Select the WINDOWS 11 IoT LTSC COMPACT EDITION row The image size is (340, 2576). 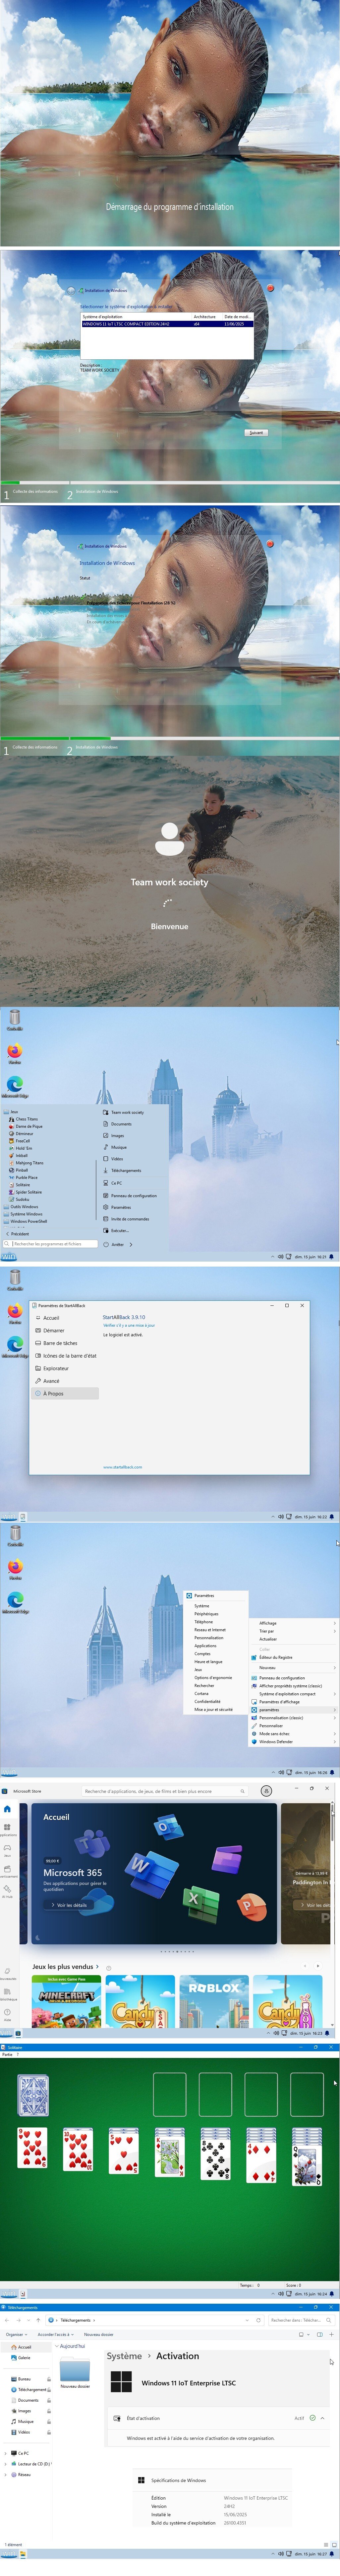point(166,324)
